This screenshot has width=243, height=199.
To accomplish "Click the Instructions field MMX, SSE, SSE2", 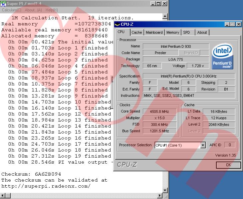I will pos(189,95).
